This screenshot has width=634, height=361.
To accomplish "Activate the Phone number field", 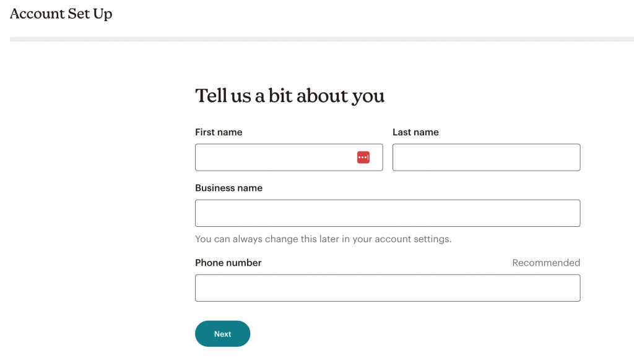I will (x=388, y=288).
